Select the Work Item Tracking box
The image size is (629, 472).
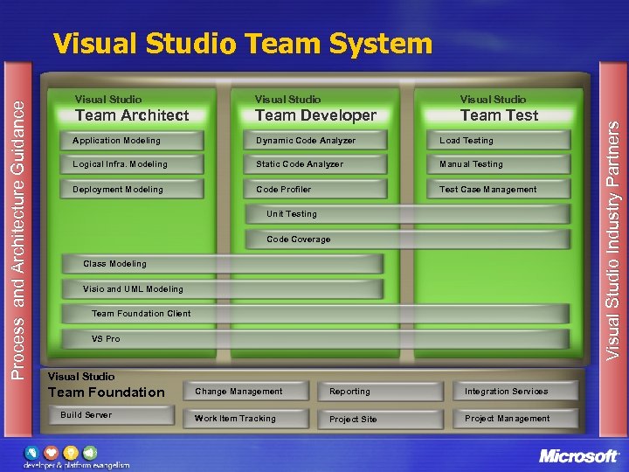[245, 419]
